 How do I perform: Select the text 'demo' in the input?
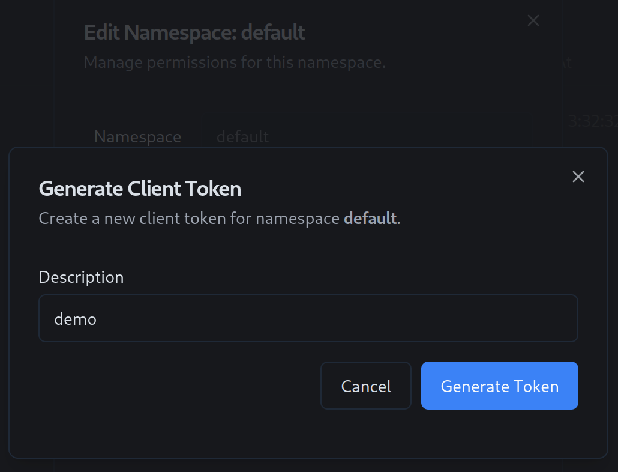(x=76, y=319)
